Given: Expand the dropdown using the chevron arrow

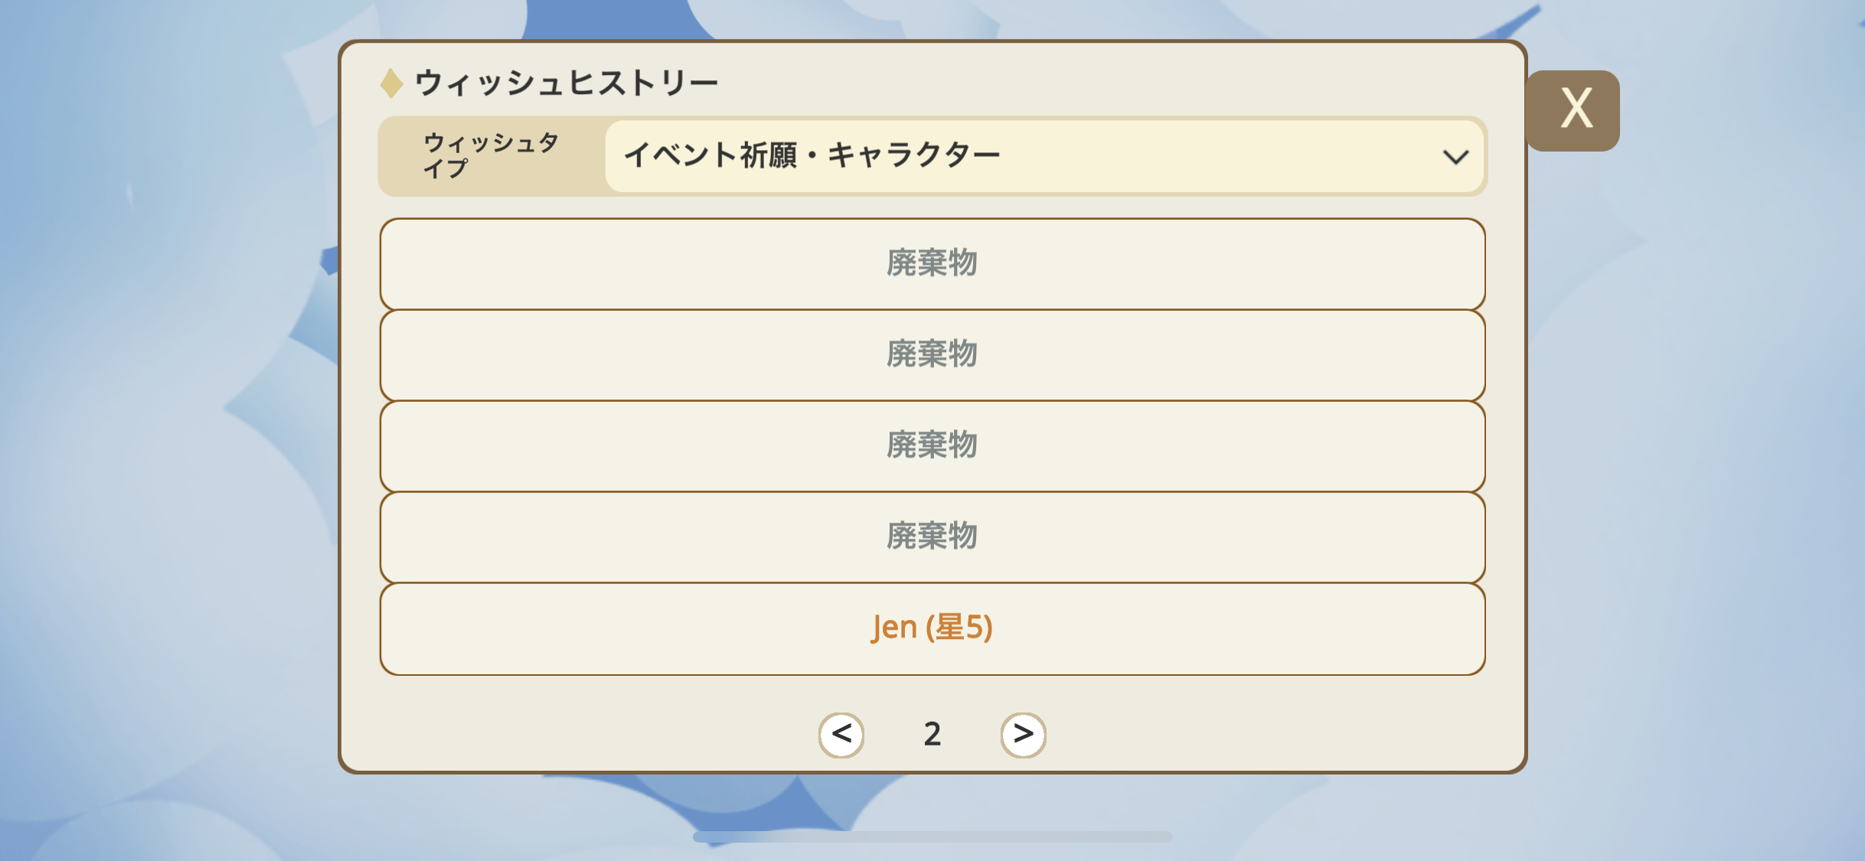Looking at the screenshot, I should [x=1455, y=157].
